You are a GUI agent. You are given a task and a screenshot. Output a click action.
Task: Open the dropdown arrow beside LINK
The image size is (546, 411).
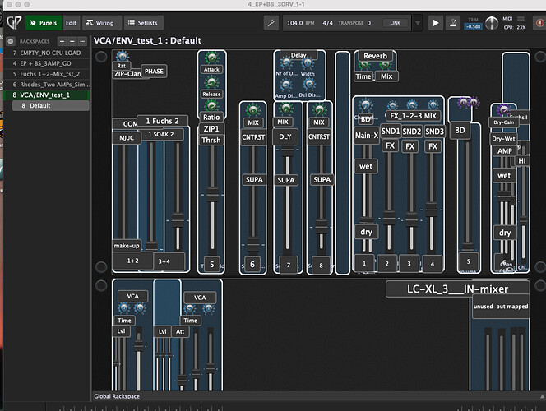418,23
